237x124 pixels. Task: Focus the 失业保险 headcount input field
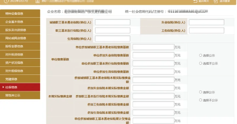pyautogui.click(x=207, y=22)
